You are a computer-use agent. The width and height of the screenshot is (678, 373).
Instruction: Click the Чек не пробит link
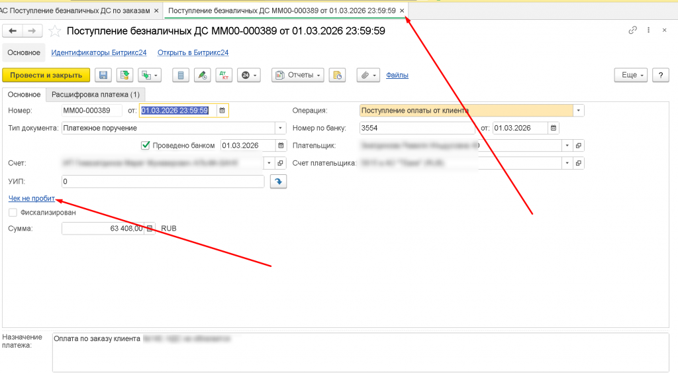coord(32,198)
